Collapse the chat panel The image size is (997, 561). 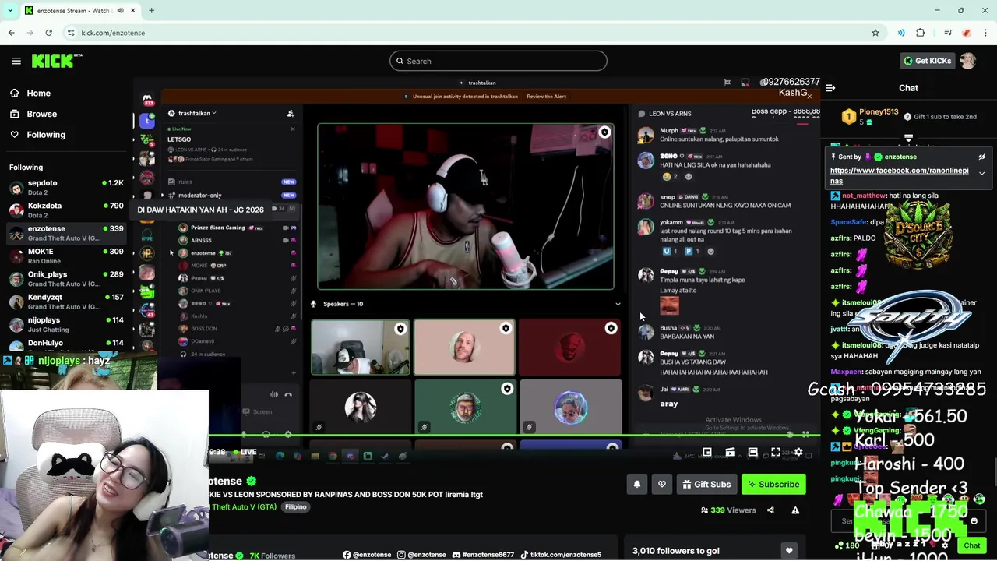[830, 88]
